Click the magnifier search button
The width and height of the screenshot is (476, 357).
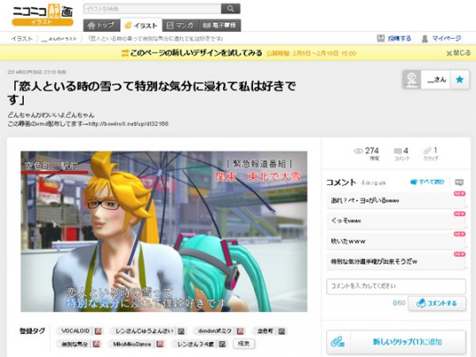[x=231, y=9]
